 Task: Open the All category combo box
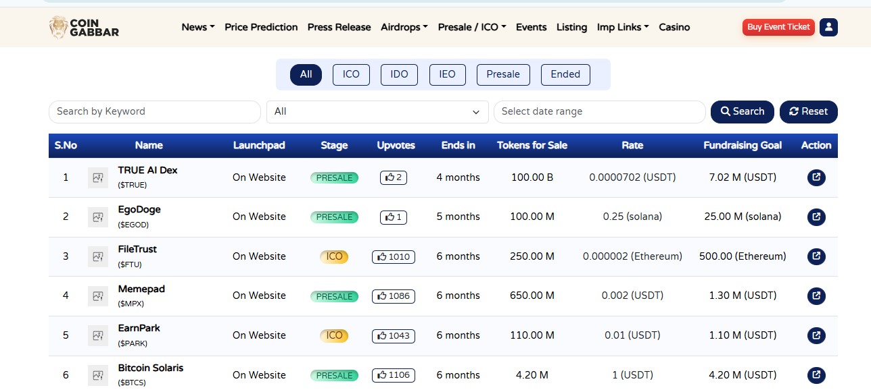pos(377,111)
